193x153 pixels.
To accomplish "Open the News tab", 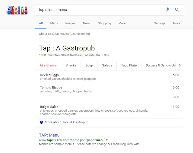I will coord(87,23).
